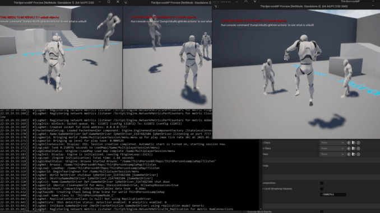
Task: Use selected asset arrow in middle Class row
Action: pyautogui.click(x=349, y=149)
